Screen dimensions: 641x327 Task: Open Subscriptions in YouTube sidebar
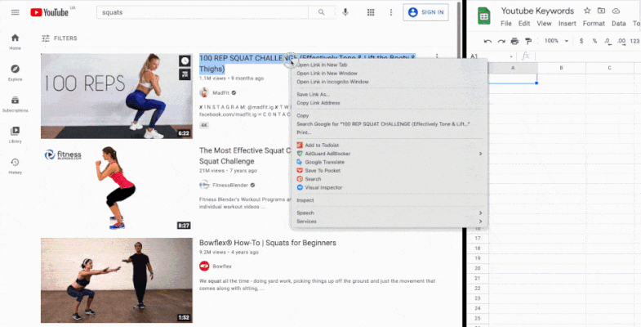16,104
